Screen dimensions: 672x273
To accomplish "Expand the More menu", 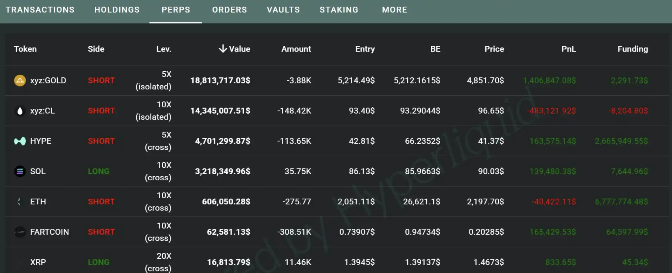I will [x=394, y=10].
